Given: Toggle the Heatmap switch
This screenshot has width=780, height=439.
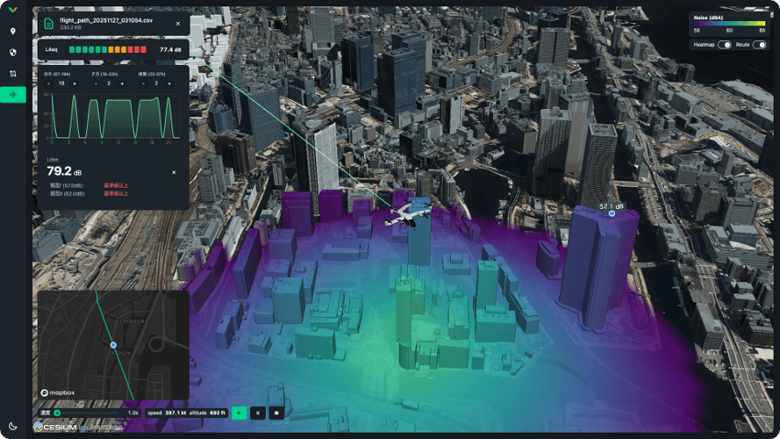Looking at the screenshot, I should 724,45.
